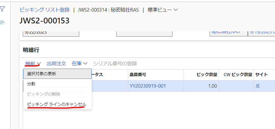
Task: Click the CW ピック数量 column header
Action: [x=236, y=75]
